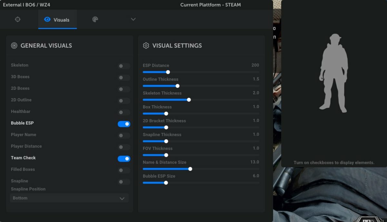This screenshot has width=387, height=222.
Task: Enable the Healthbar switch
Action: pos(124,113)
